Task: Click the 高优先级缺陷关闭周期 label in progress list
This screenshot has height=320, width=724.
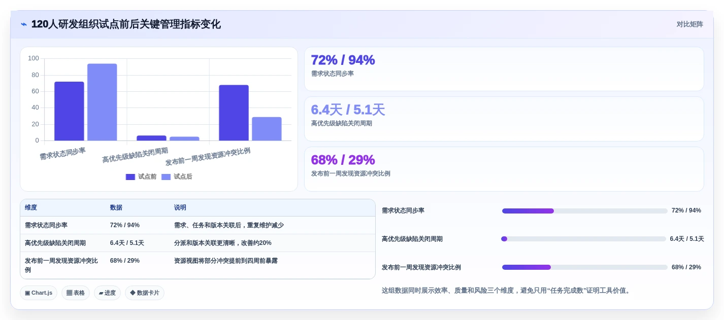Action: tap(412, 239)
